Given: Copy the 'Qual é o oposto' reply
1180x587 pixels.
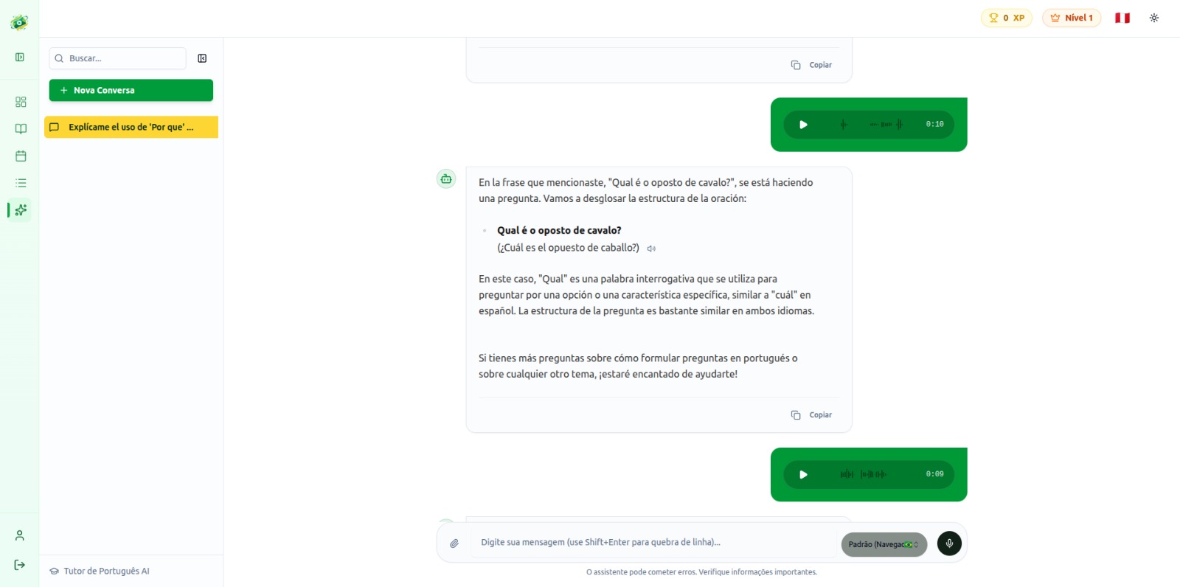Looking at the screenshot, I should pyautogui.click(x=811, y=415).
